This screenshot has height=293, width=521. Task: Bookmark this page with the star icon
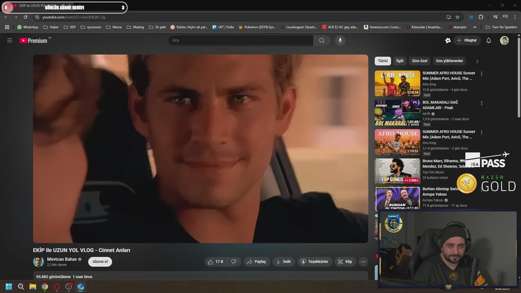coord(458,17)
